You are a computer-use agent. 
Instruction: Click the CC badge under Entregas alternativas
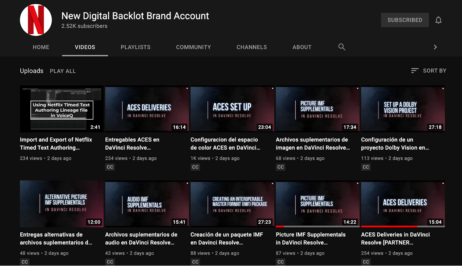point(25,262)
